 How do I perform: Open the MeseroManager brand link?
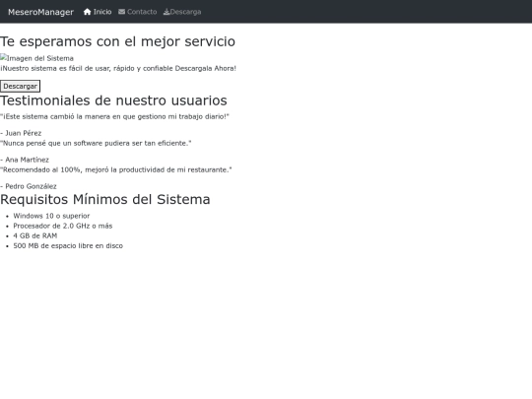pos(40,12)
